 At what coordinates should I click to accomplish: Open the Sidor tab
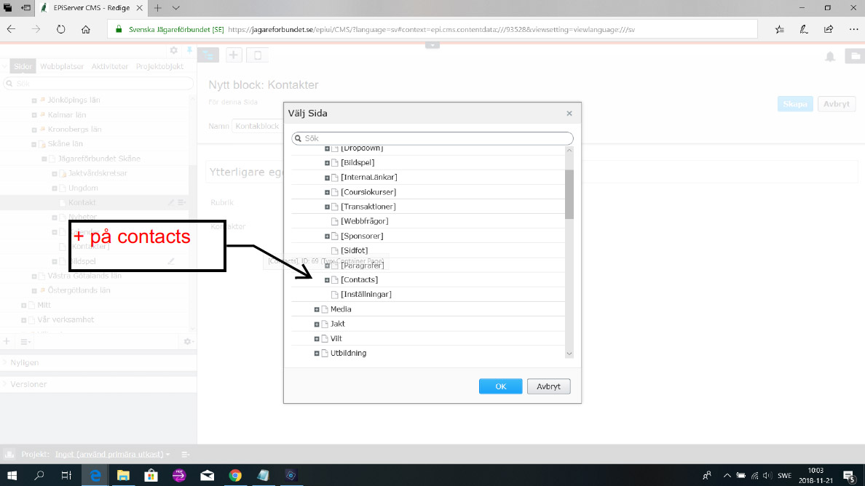click(23, 66)
